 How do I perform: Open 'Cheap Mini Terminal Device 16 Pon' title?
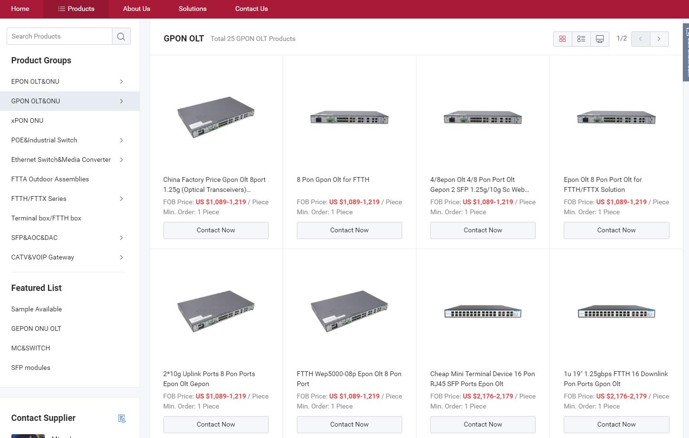click(482, 379)
